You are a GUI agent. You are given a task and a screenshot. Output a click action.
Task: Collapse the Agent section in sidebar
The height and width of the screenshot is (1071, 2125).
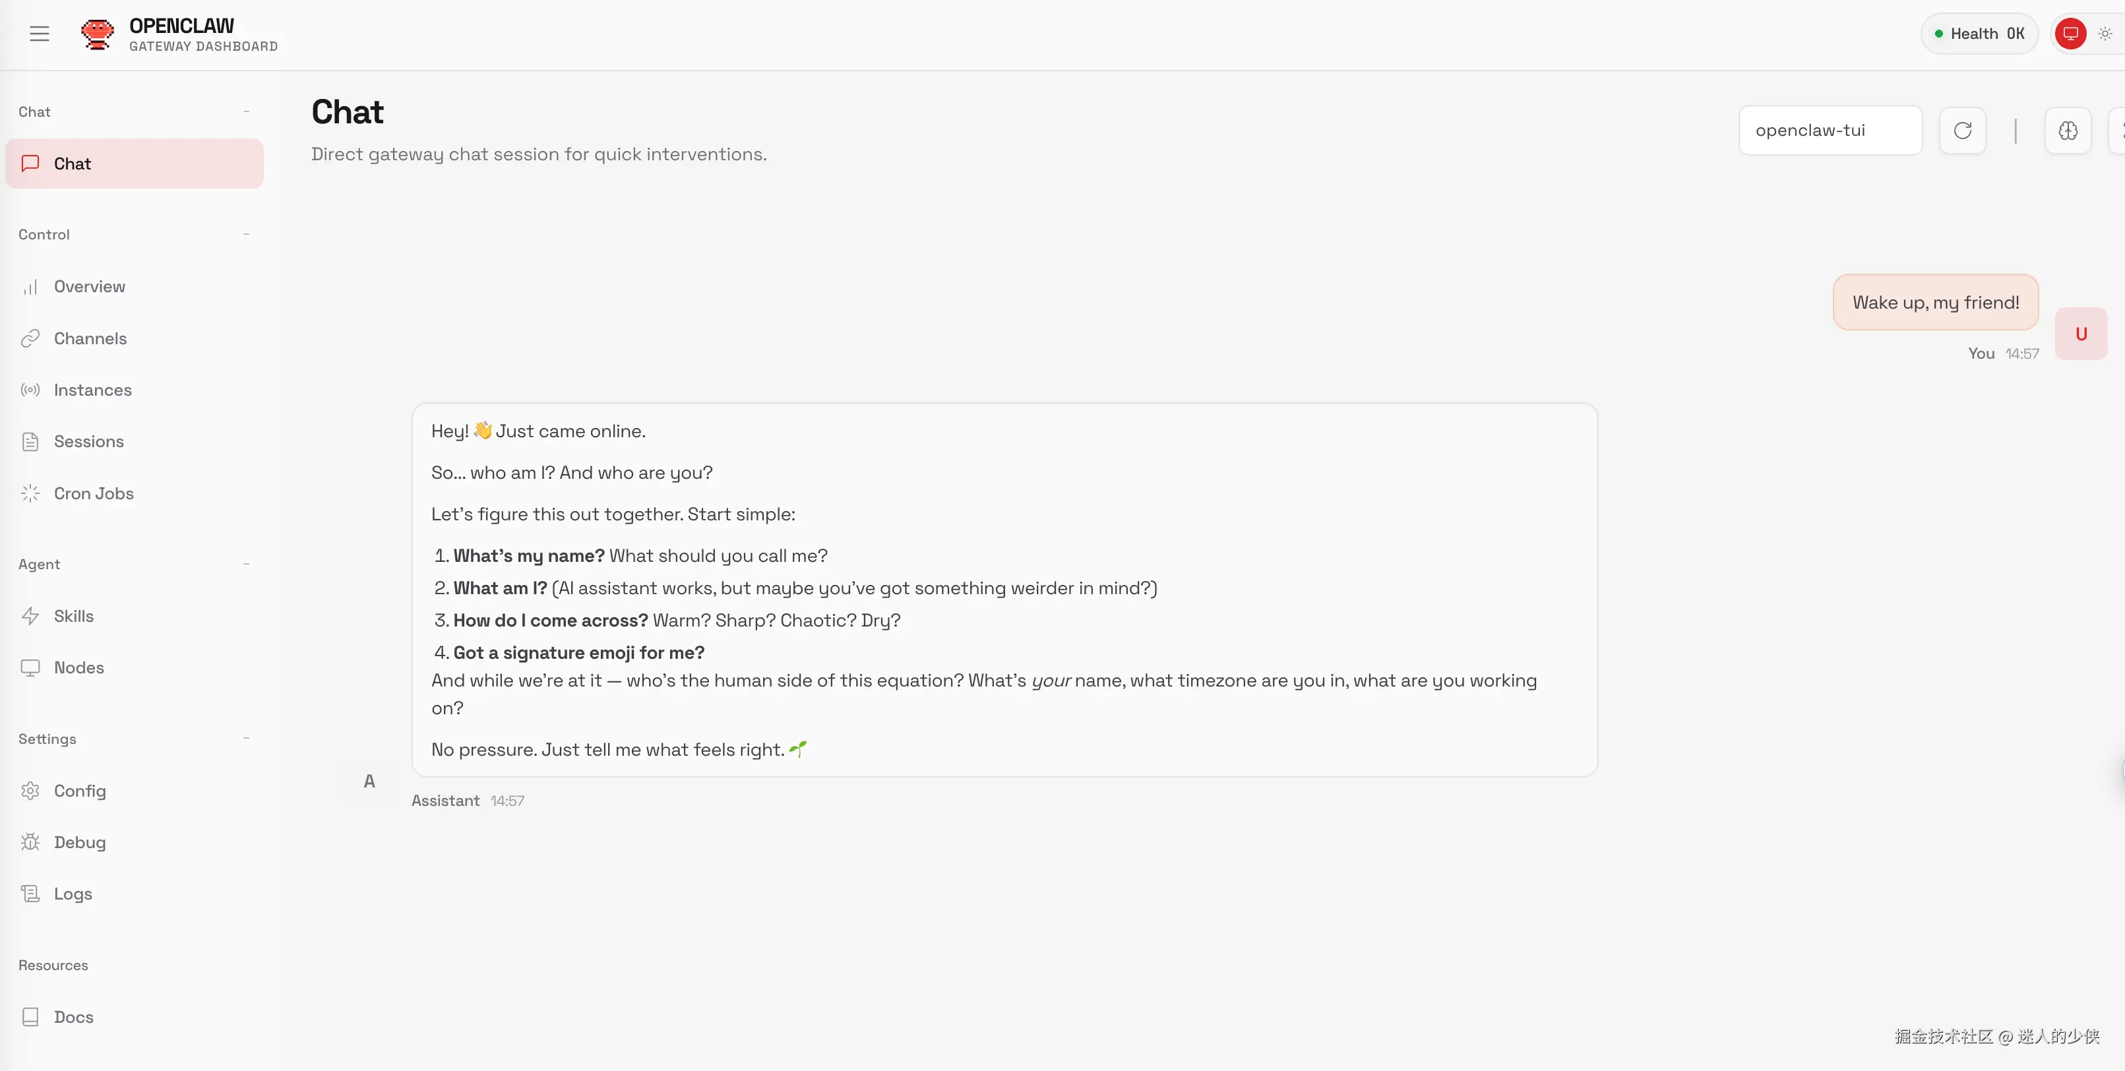tap(246, 565)
